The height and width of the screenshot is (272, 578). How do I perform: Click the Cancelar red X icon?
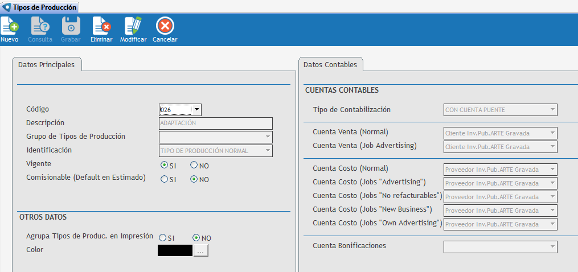point(165,26)
